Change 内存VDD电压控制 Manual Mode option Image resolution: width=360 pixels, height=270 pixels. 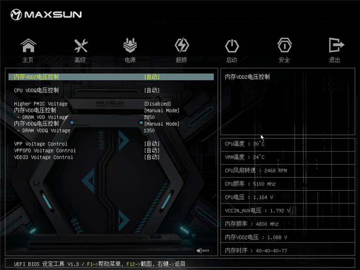coord(162,110)
